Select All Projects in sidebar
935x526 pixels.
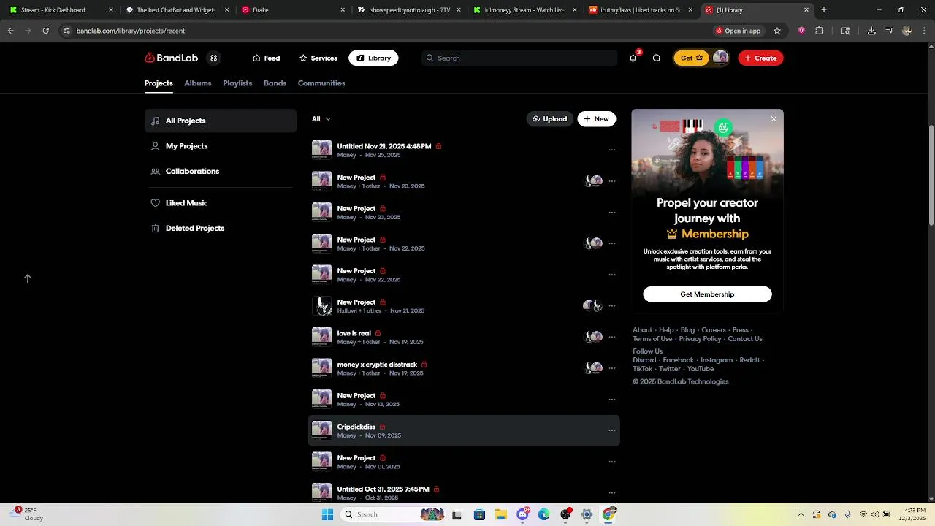220,121
